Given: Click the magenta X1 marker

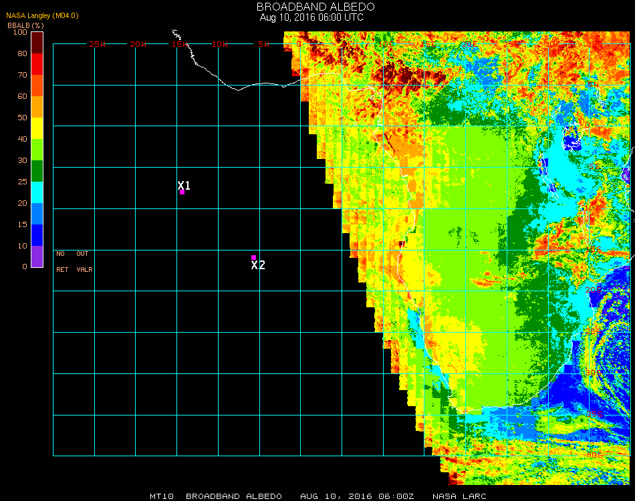Looking at the screenshot, I should click(x=182, y=192).
